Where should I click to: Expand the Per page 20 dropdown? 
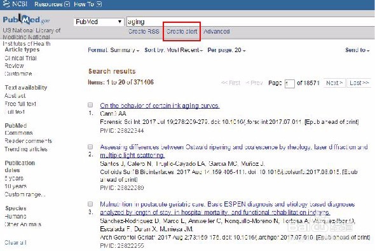click(226, 50)
